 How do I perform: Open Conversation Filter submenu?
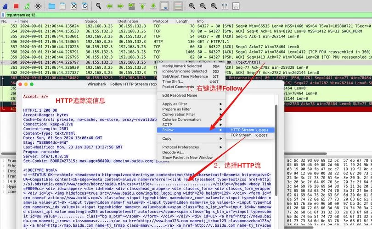tap(191, 114)
